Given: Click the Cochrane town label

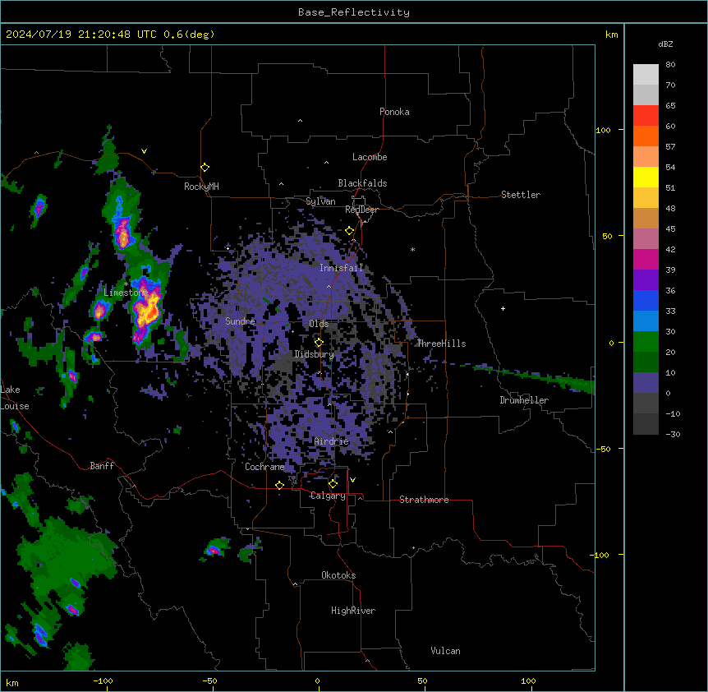Looking at the screenshot, I should point(264,467).
